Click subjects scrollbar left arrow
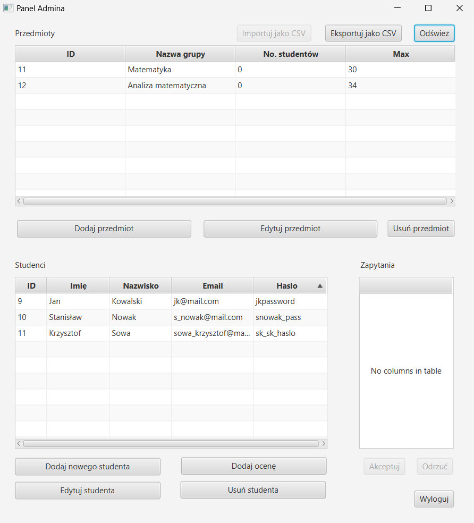The height and width of the screenshot is (523, 474). tap(19, 201)
